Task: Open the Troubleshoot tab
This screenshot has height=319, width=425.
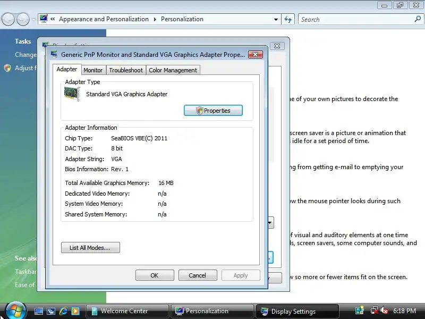Action: coord(126,70)
